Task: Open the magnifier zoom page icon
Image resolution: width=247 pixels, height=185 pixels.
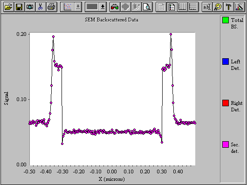Action: (147, 7)
